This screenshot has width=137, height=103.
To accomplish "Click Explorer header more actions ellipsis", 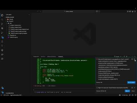I will (x=29, y=15).
